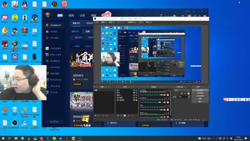Viewport: 250px width, 141px height.
Task: Open source properties gear in OBS sources panel
Action: 125,116
